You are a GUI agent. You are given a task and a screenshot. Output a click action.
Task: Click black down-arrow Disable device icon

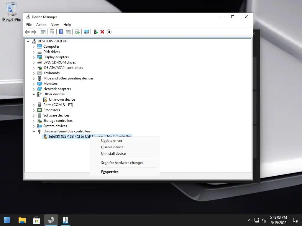109,32
